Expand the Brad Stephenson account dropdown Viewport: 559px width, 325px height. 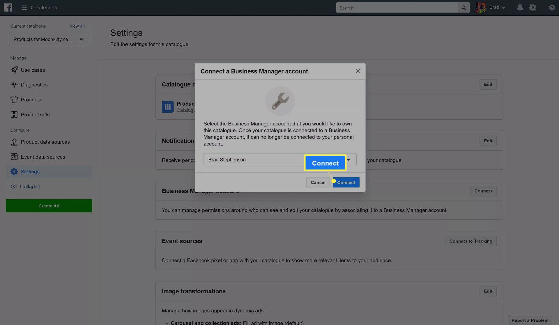[349, 159]
